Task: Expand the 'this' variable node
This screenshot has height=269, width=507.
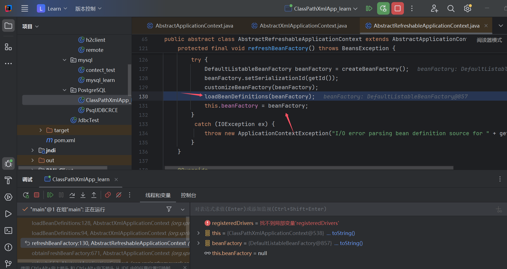Action: [x=198, y=233]
